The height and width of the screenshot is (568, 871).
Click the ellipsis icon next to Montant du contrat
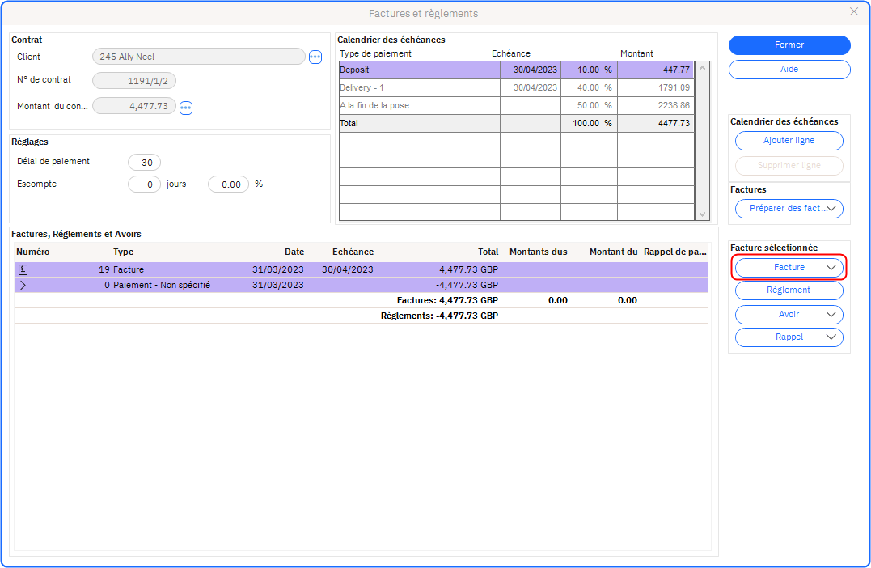point(185,108)
